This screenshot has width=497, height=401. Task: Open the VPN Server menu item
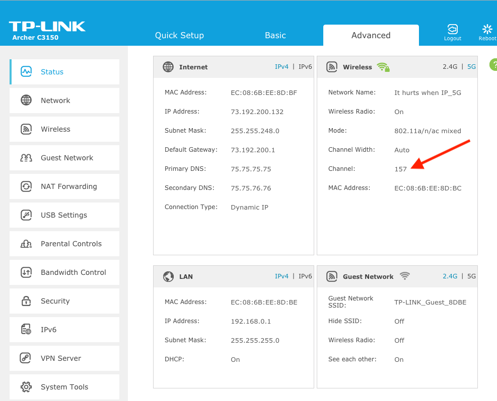click(64, 358)
